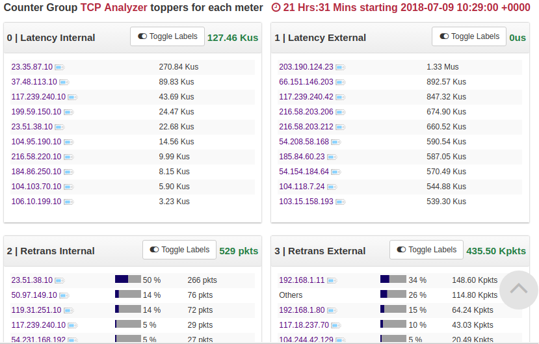Click the tag icon next to 203.190.124.23
Viewport: 539px width, 344px height.
(340, 67)
